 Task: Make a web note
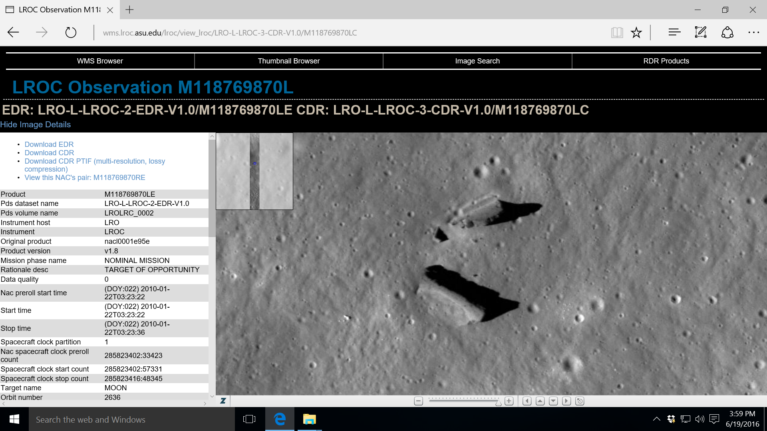(701, 32)
